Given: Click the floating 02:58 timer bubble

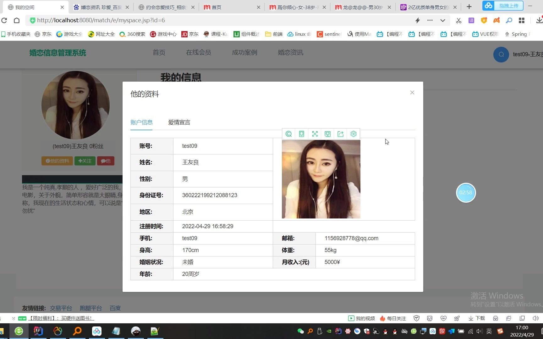Looking at the screenshot, I should click(x=466, y=192).
